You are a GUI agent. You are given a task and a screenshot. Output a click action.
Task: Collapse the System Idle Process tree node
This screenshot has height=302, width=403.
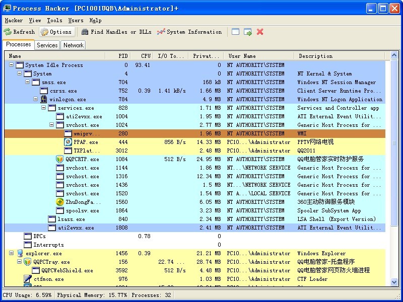11,65
